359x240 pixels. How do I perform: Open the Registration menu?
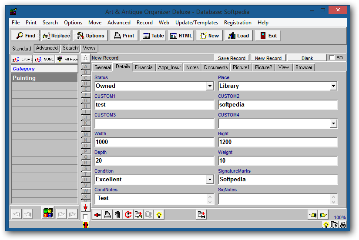click(x=238, y=23)
